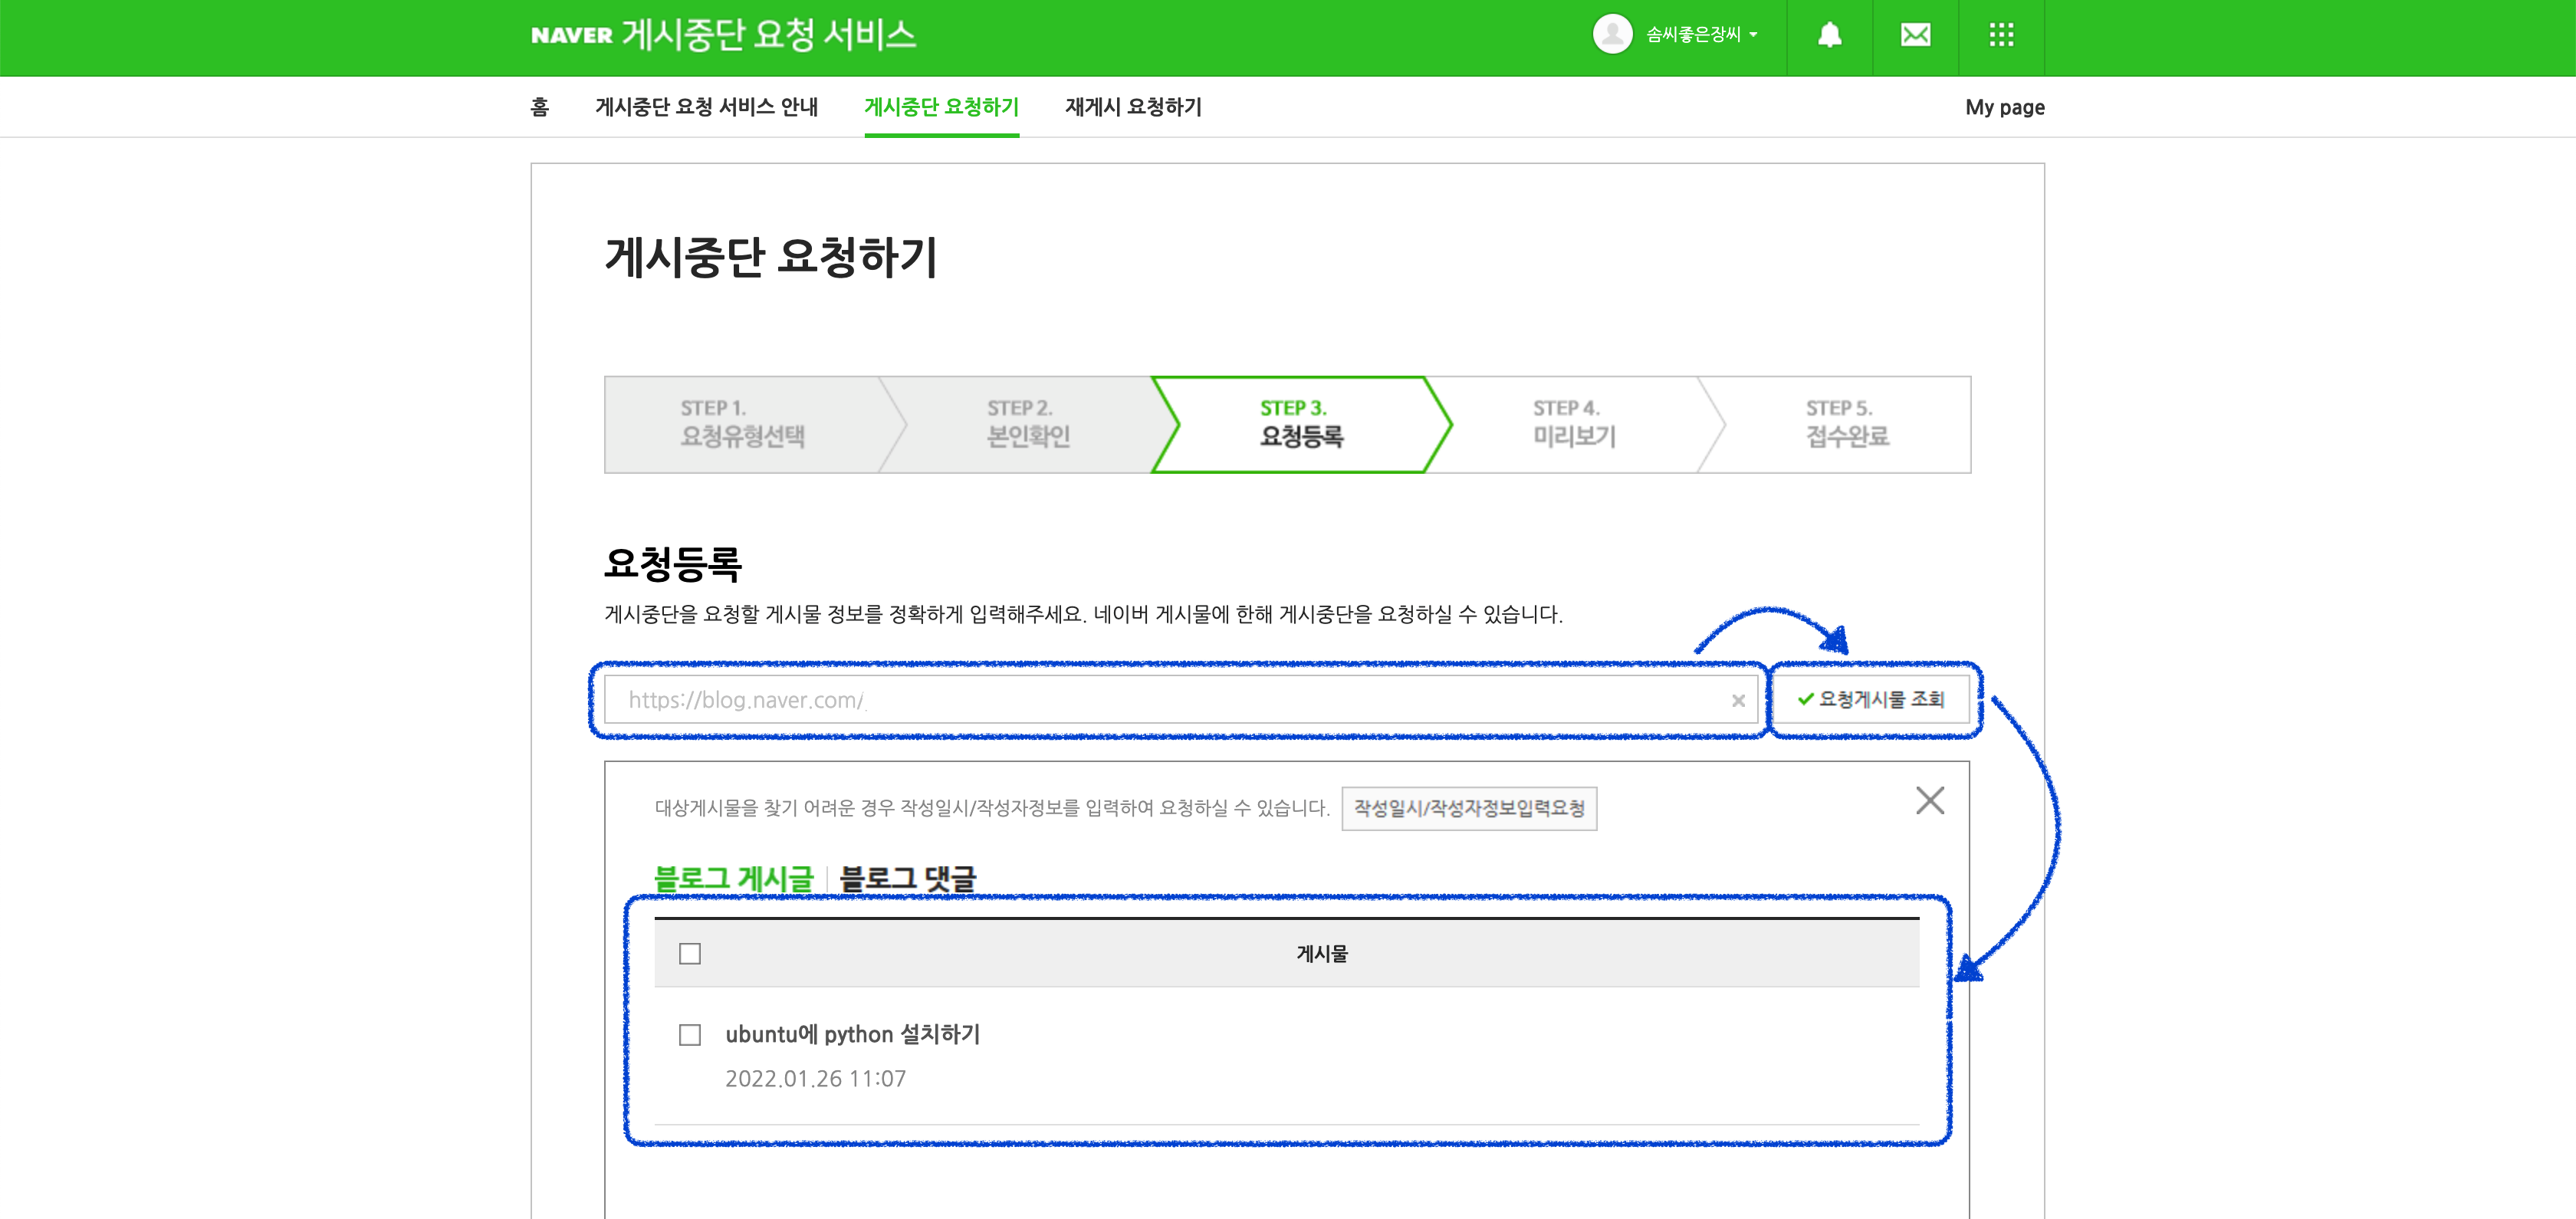This screenshot has height=1219, width=2576.
Task: Open My page link
Action: pyautogui.click(x=2004, y=107)
